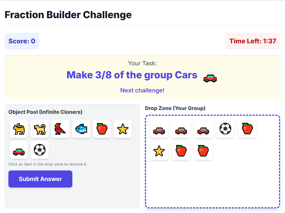This screenshot has width=285, height=213.
Task: Add a car from the Object Pool
Action: tap(19, 150)
